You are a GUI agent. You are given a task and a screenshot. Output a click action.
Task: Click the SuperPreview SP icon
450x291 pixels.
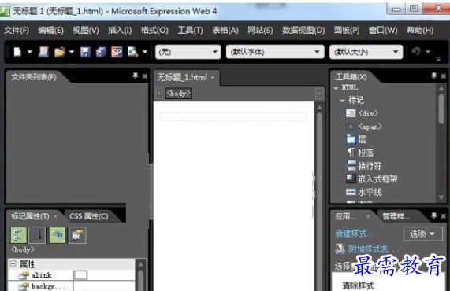pyautogui.click(x=117, y=52)
